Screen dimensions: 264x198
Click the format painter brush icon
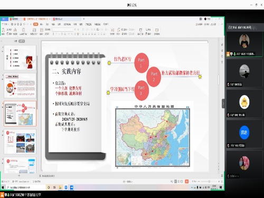pyautogui.click(x=15, y=30)
